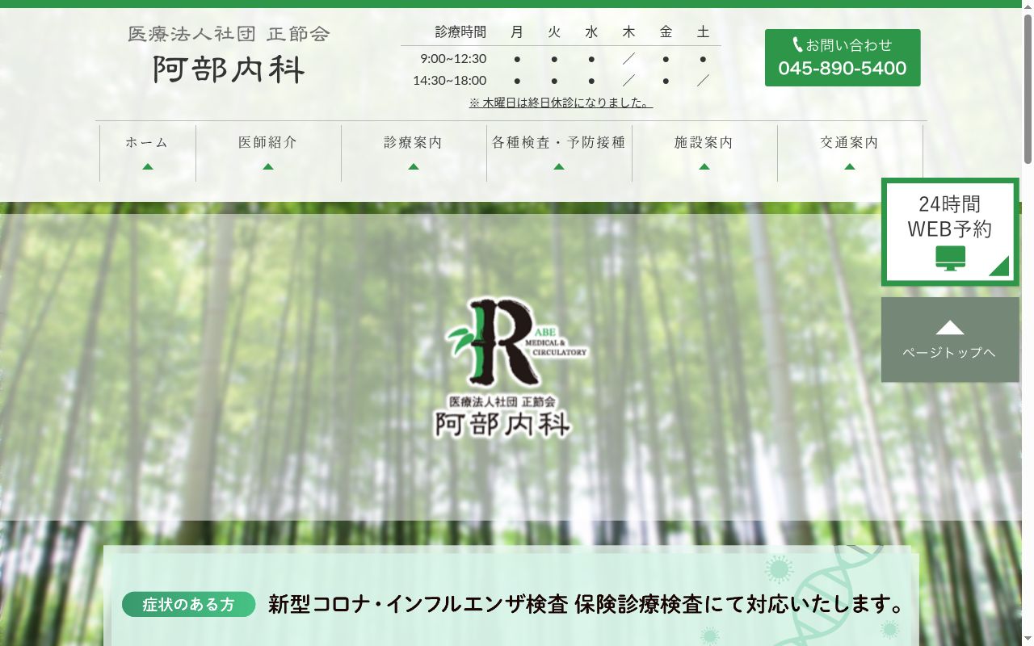The image size is (1034, 646).
Task: Click the 阿部内科 header site title
Action: [229, 69]
